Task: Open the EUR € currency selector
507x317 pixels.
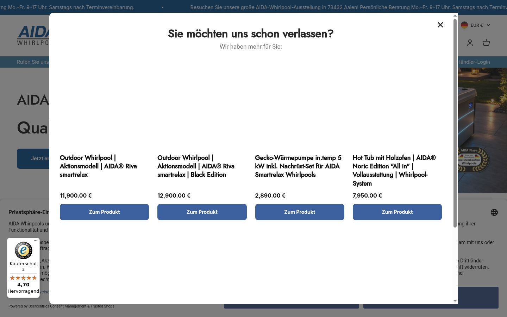Action: point(475,25)
